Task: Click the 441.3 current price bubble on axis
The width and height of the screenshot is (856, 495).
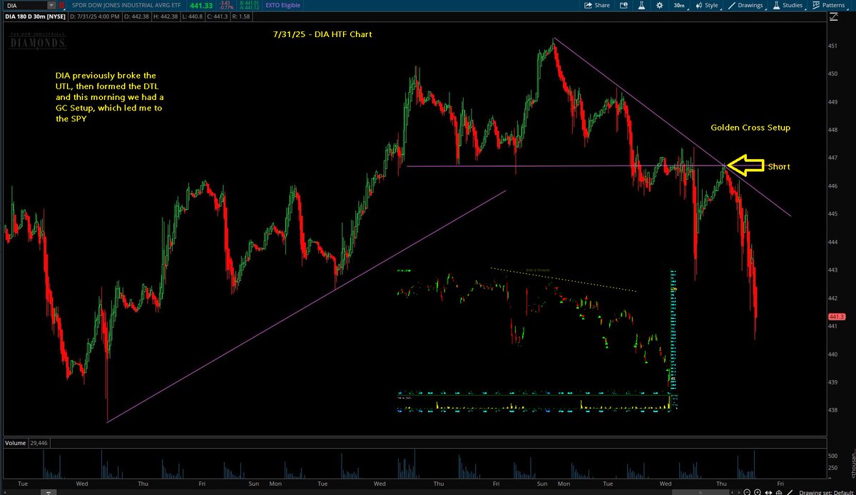Action: click(x=837, y=317)
